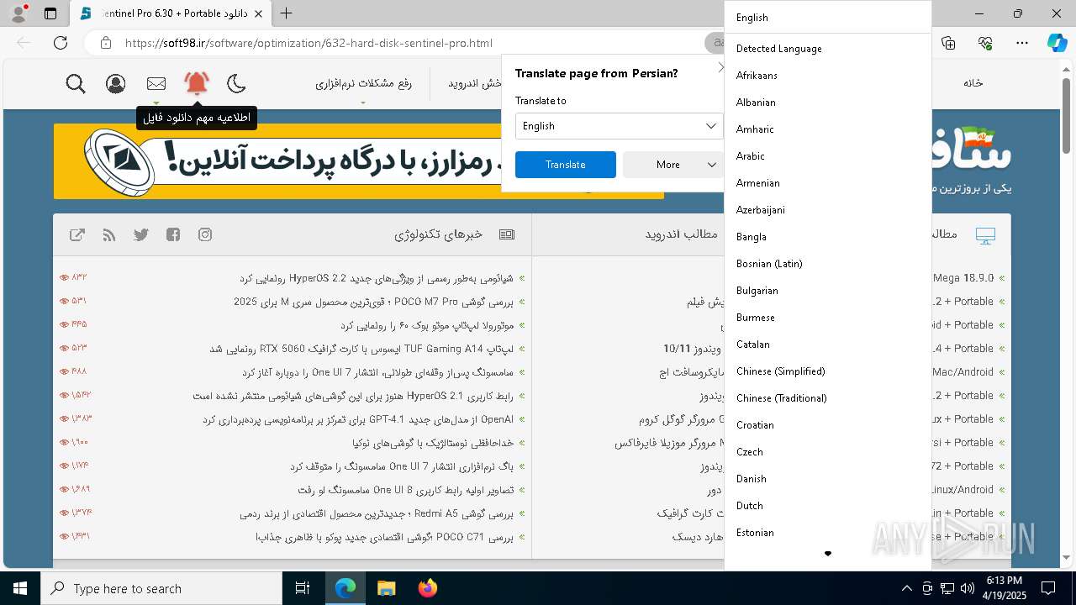The image size is (1076, 605).
Task: Close the Hard Disk Sentinel tab
Action: coord(258,13)
